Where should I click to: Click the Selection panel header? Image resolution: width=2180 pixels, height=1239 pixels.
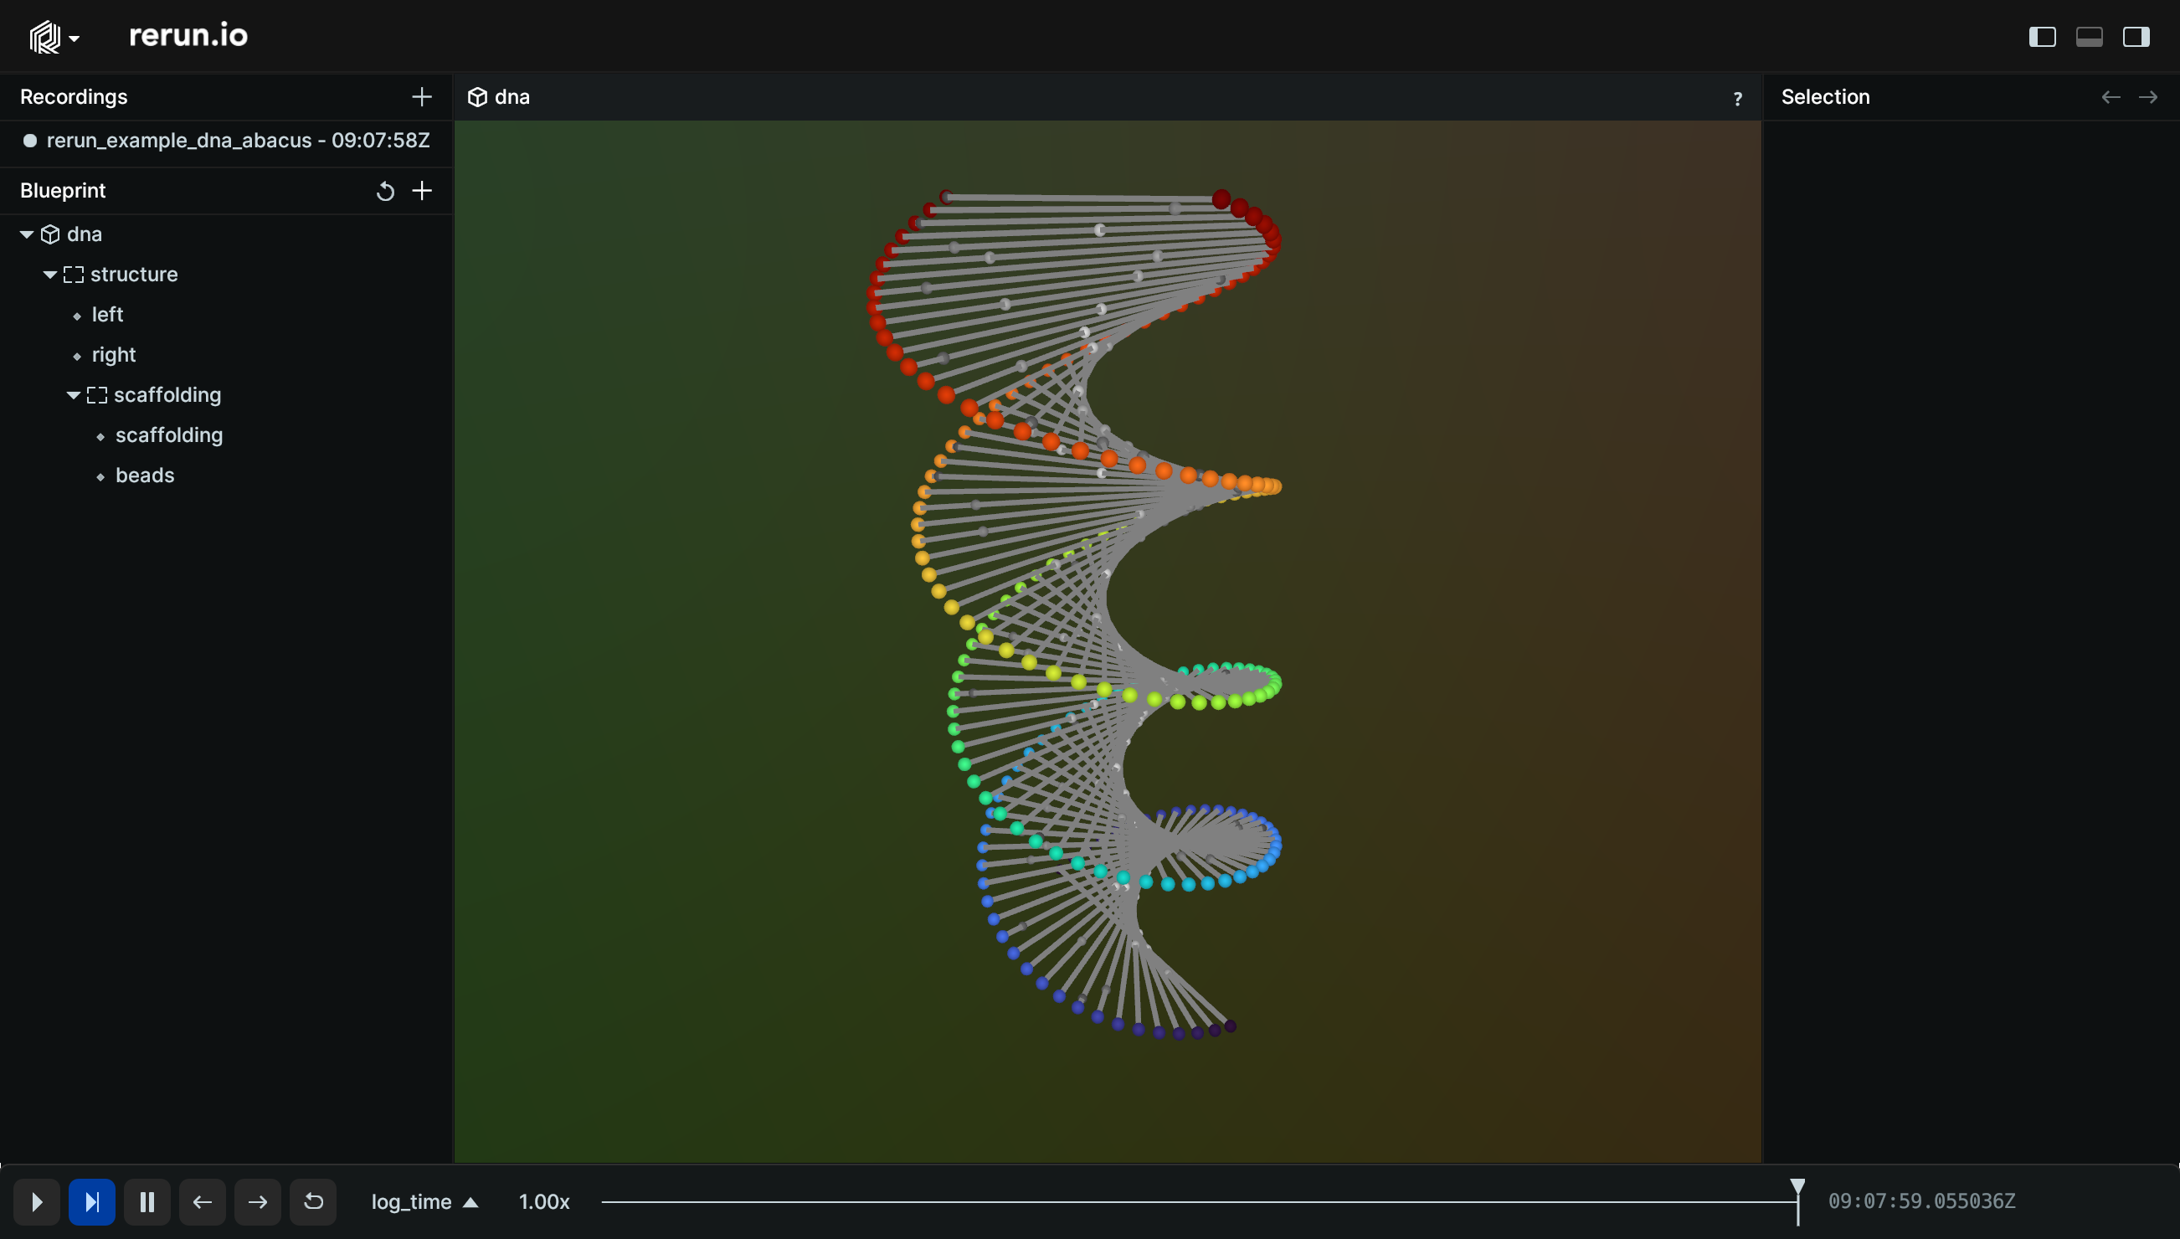[1825, 97]
